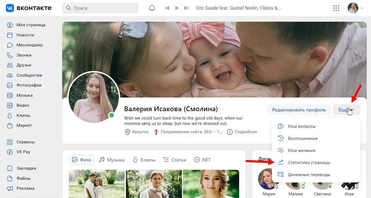Click the Иркутск location link

click(137, 132)
